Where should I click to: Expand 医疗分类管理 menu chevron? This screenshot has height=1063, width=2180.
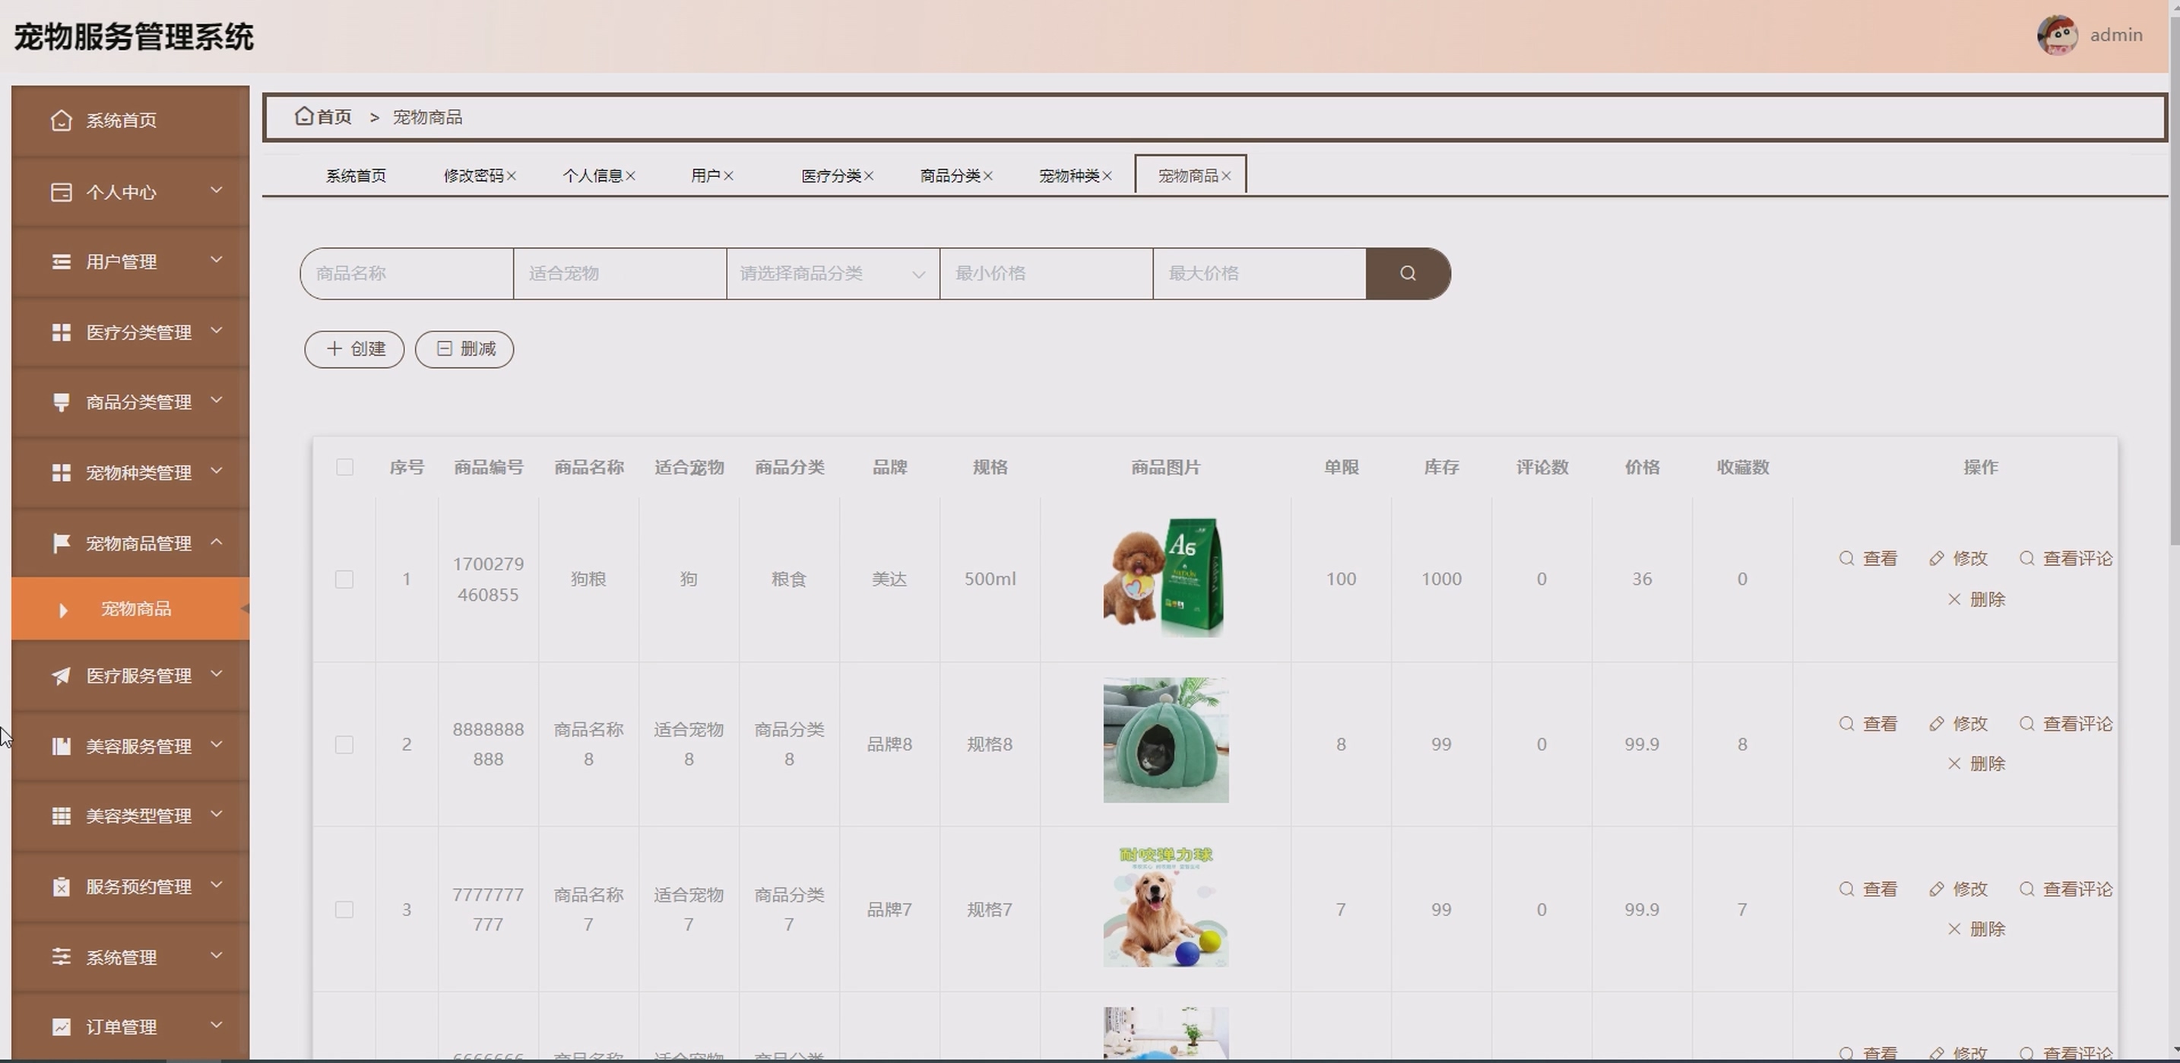pyautogui.click(x=217, y=330)
